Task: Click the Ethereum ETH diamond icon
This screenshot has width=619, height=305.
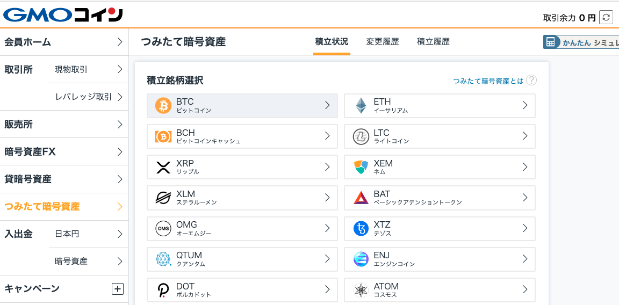Action: (361, 106)
